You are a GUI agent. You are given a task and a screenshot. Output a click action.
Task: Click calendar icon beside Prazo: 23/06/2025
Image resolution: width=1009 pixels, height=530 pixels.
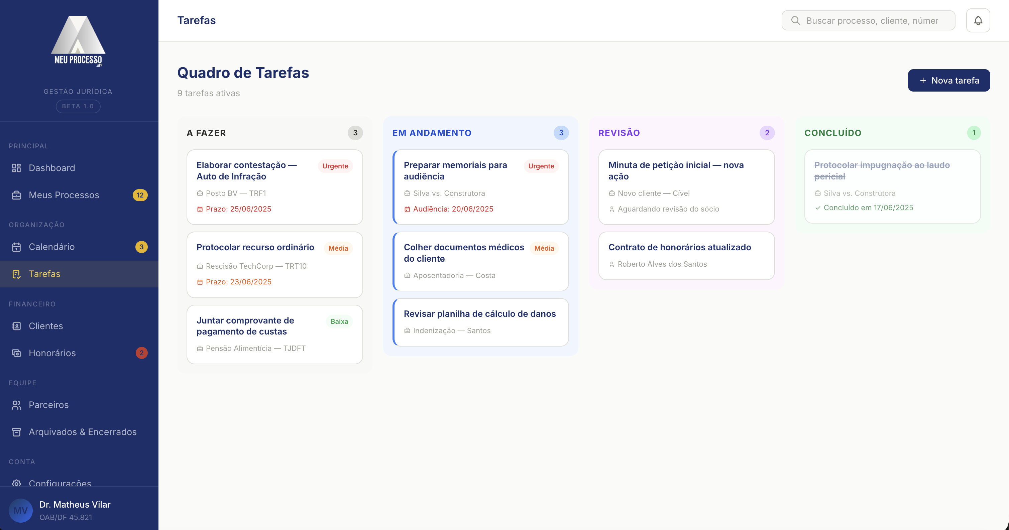coord(200,282)
